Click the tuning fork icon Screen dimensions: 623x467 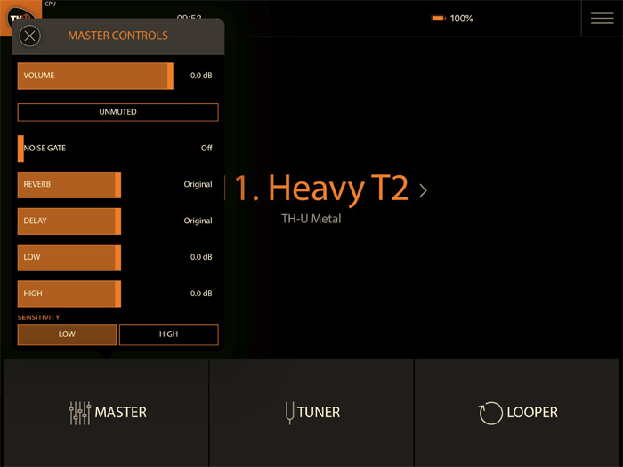tap(288, 413)
